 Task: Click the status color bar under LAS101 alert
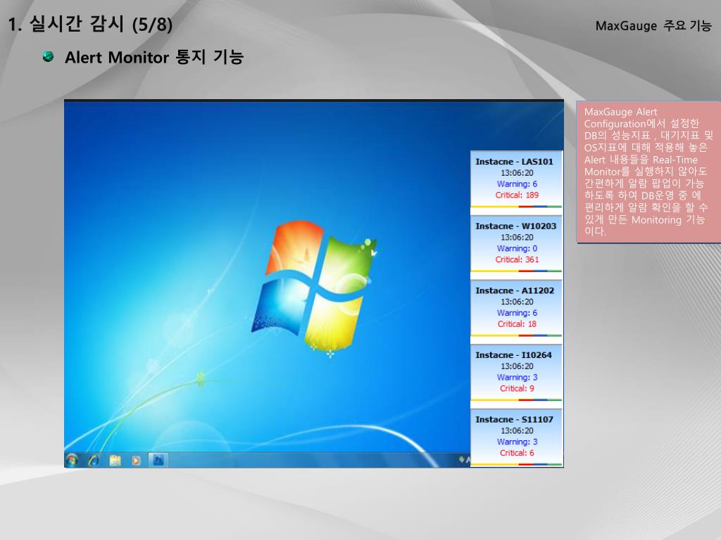(x=516, y=207)
